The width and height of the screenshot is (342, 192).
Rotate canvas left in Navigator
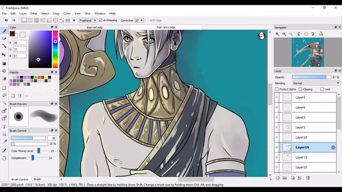pyautogui.click(x=299, y=34)
